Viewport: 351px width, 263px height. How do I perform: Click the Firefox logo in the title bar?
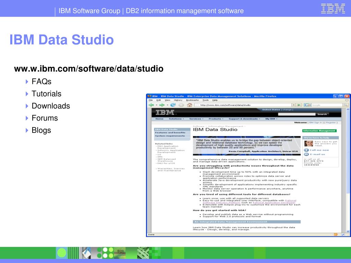(x=149, y=96)
